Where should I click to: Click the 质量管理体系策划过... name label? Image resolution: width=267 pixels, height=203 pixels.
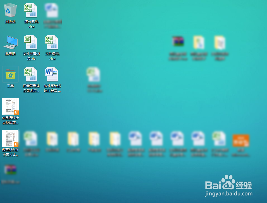(31, 88)
